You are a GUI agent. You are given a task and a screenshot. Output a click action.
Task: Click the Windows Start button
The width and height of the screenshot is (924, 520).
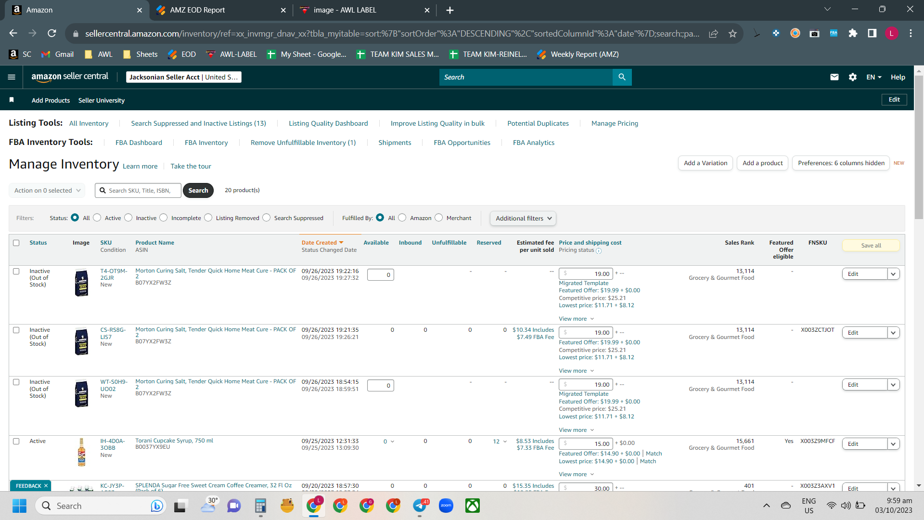(x=19, y=506)
